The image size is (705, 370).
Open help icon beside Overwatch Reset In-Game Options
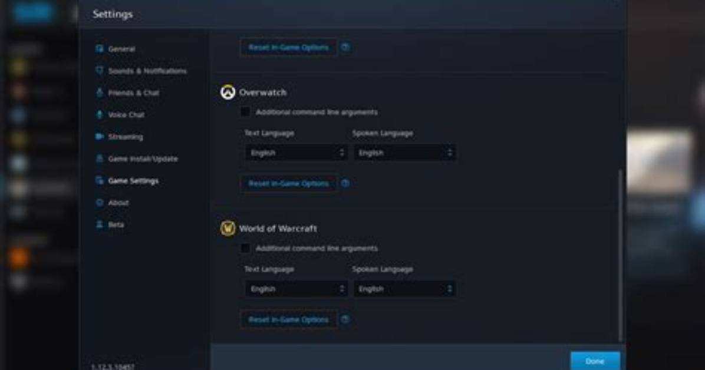click(345, 183)
